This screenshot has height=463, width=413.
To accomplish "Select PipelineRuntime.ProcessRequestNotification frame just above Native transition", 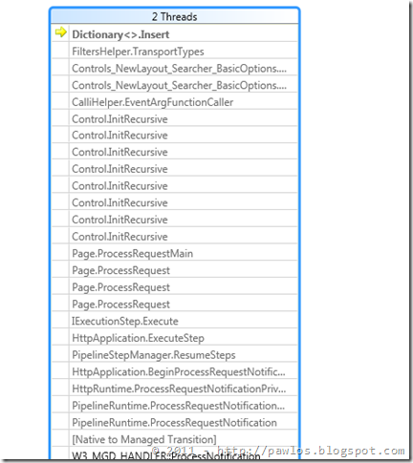I will [175, 423].
